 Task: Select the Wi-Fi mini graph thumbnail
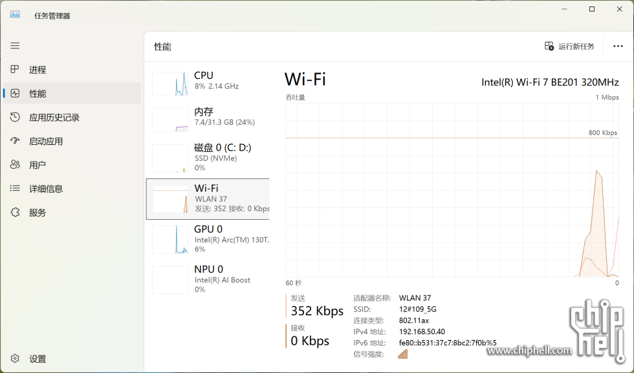(x=169, y=199)
